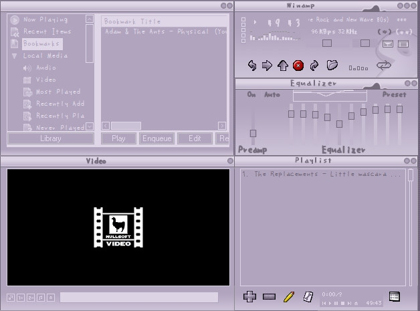Viewport: 420px width, 311px height.
Task: Click library tree scroll-up arrow
Action: [90, 19]
